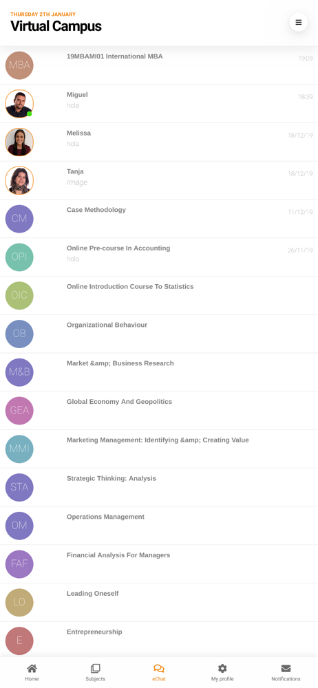318x688 pixels.
Task: Open Strategic Thinking: Analysis chat
Action: click(159, 488)
